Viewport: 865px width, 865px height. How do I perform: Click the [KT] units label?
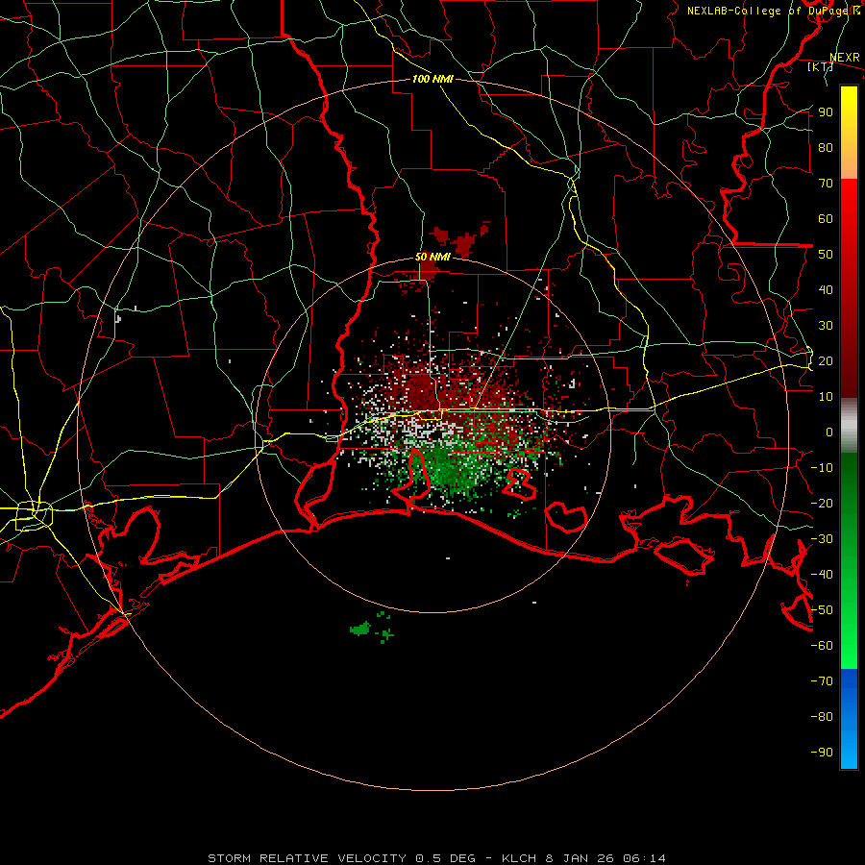coord(820,66)
